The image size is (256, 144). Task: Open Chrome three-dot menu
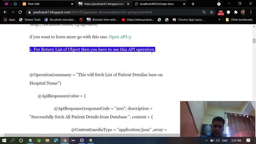pos(251,12)
